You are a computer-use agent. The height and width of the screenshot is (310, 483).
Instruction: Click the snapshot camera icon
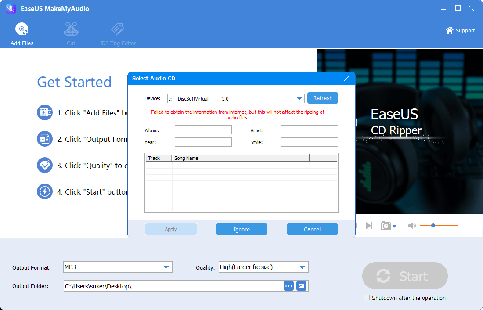(x=386, y=226)
